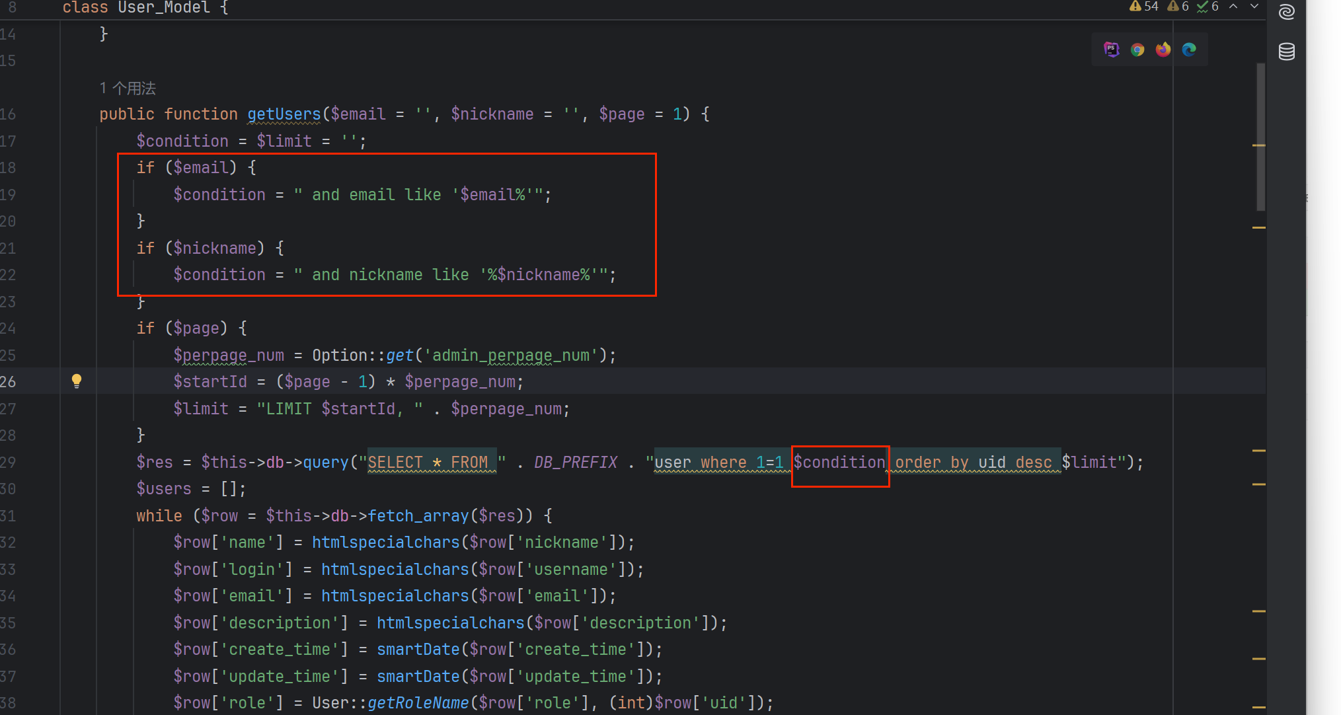Jump to previous highlighted error arrow

(x=1233, y=7)
